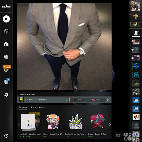Switch to the Market tab

(42, 107)
